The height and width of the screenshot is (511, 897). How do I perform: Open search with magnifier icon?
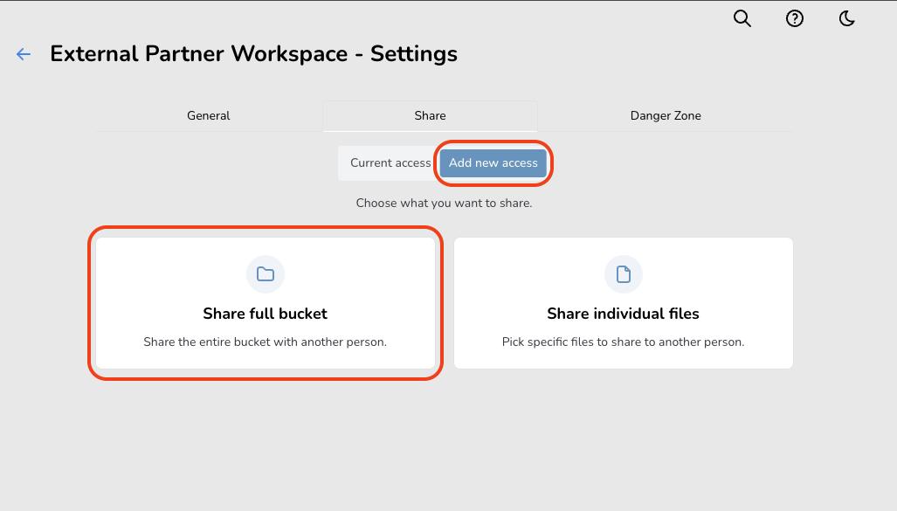[x=742, y=18]
